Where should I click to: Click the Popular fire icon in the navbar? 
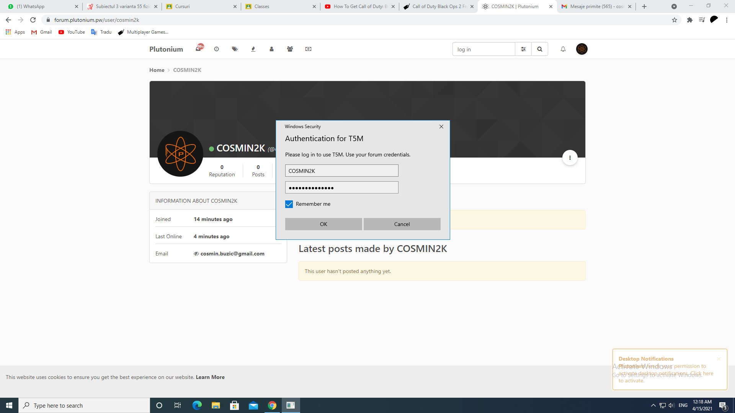[x=253, y=49]
